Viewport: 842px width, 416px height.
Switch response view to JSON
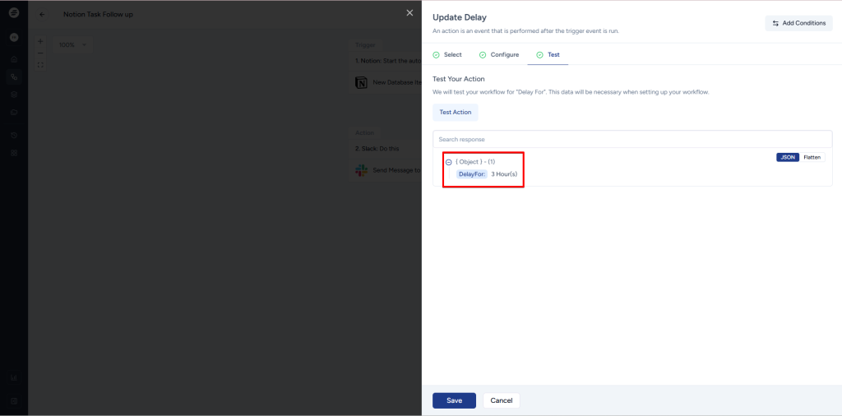[x=788, y=157]
